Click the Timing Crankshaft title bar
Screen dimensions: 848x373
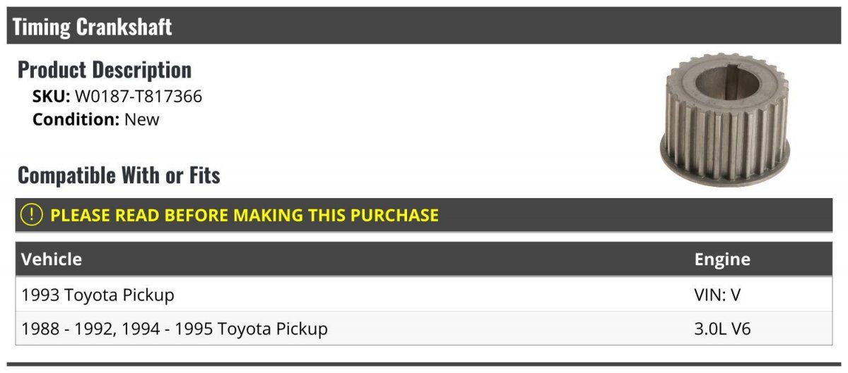424,26
